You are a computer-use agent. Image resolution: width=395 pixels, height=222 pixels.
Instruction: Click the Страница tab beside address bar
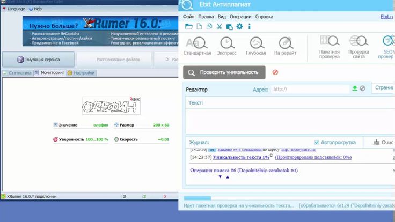384,88
